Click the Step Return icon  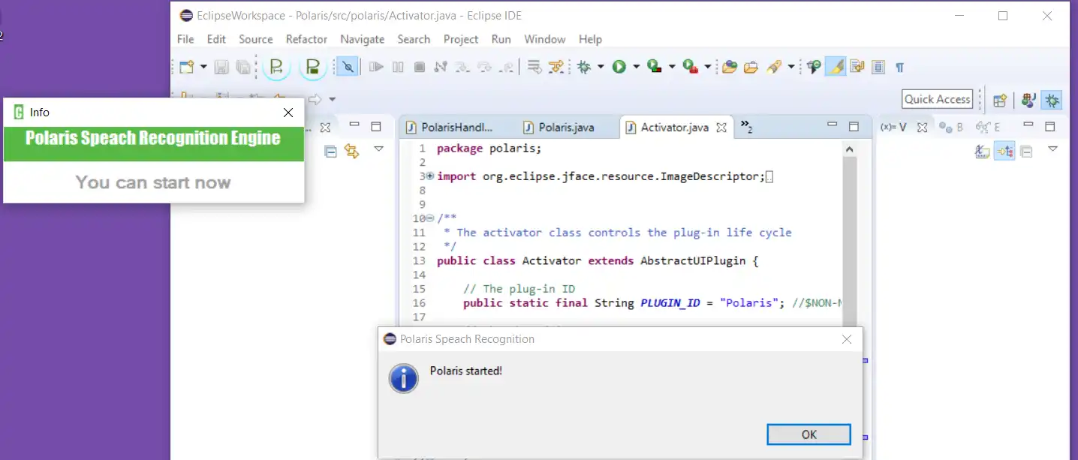507,67
